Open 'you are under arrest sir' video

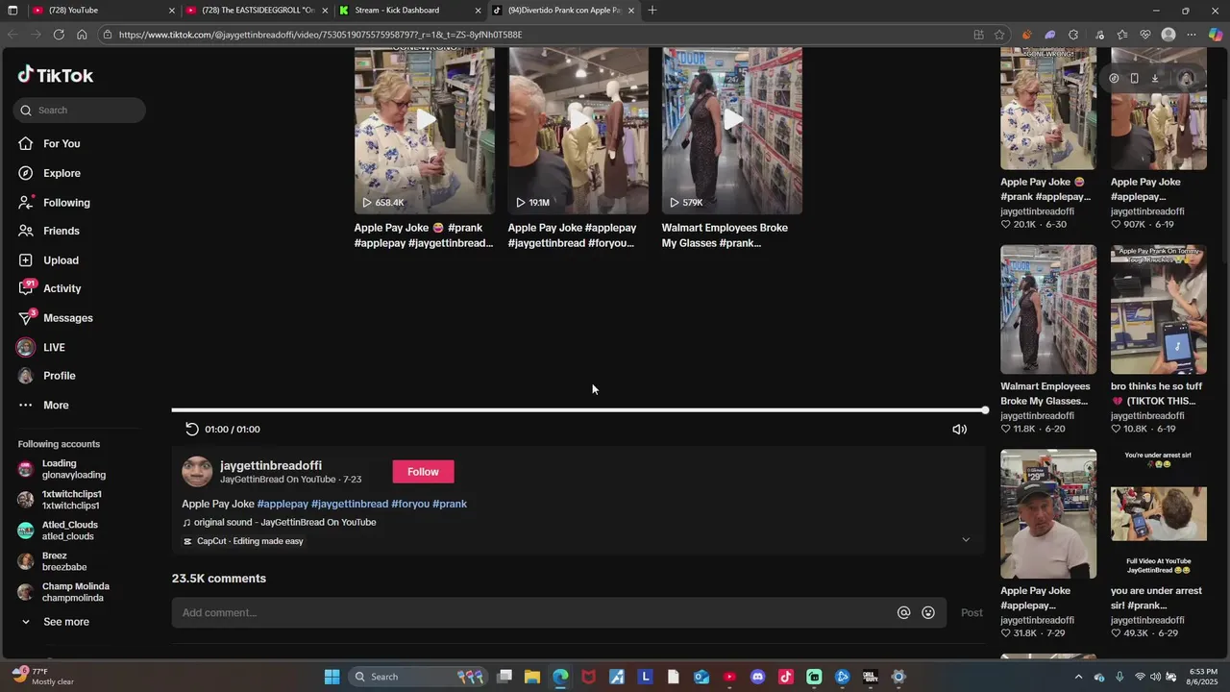tap(1158, 513)
